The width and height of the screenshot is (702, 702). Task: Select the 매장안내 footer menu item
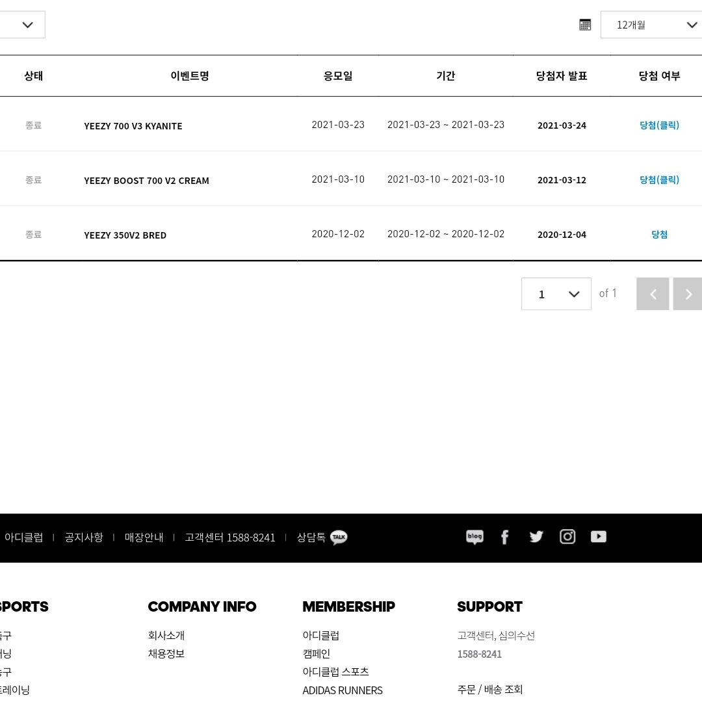[x=144, y=538]
